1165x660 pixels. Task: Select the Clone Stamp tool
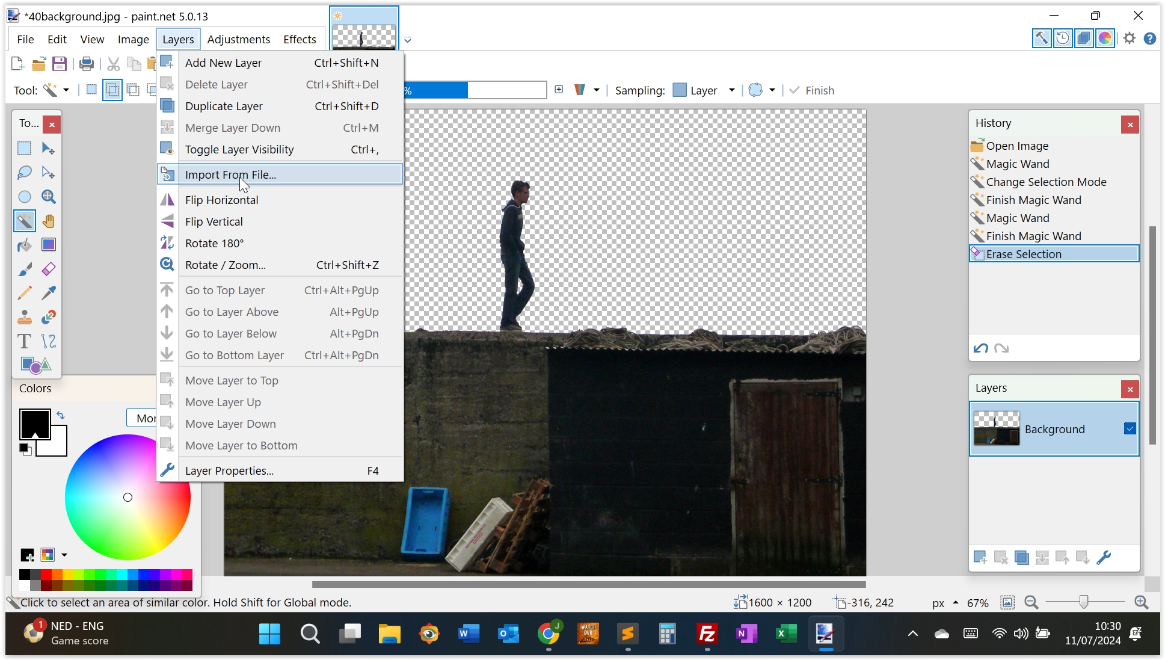(25, 317)
